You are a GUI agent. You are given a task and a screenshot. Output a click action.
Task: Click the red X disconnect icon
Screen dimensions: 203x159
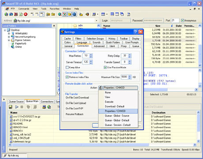coord(16,14)
